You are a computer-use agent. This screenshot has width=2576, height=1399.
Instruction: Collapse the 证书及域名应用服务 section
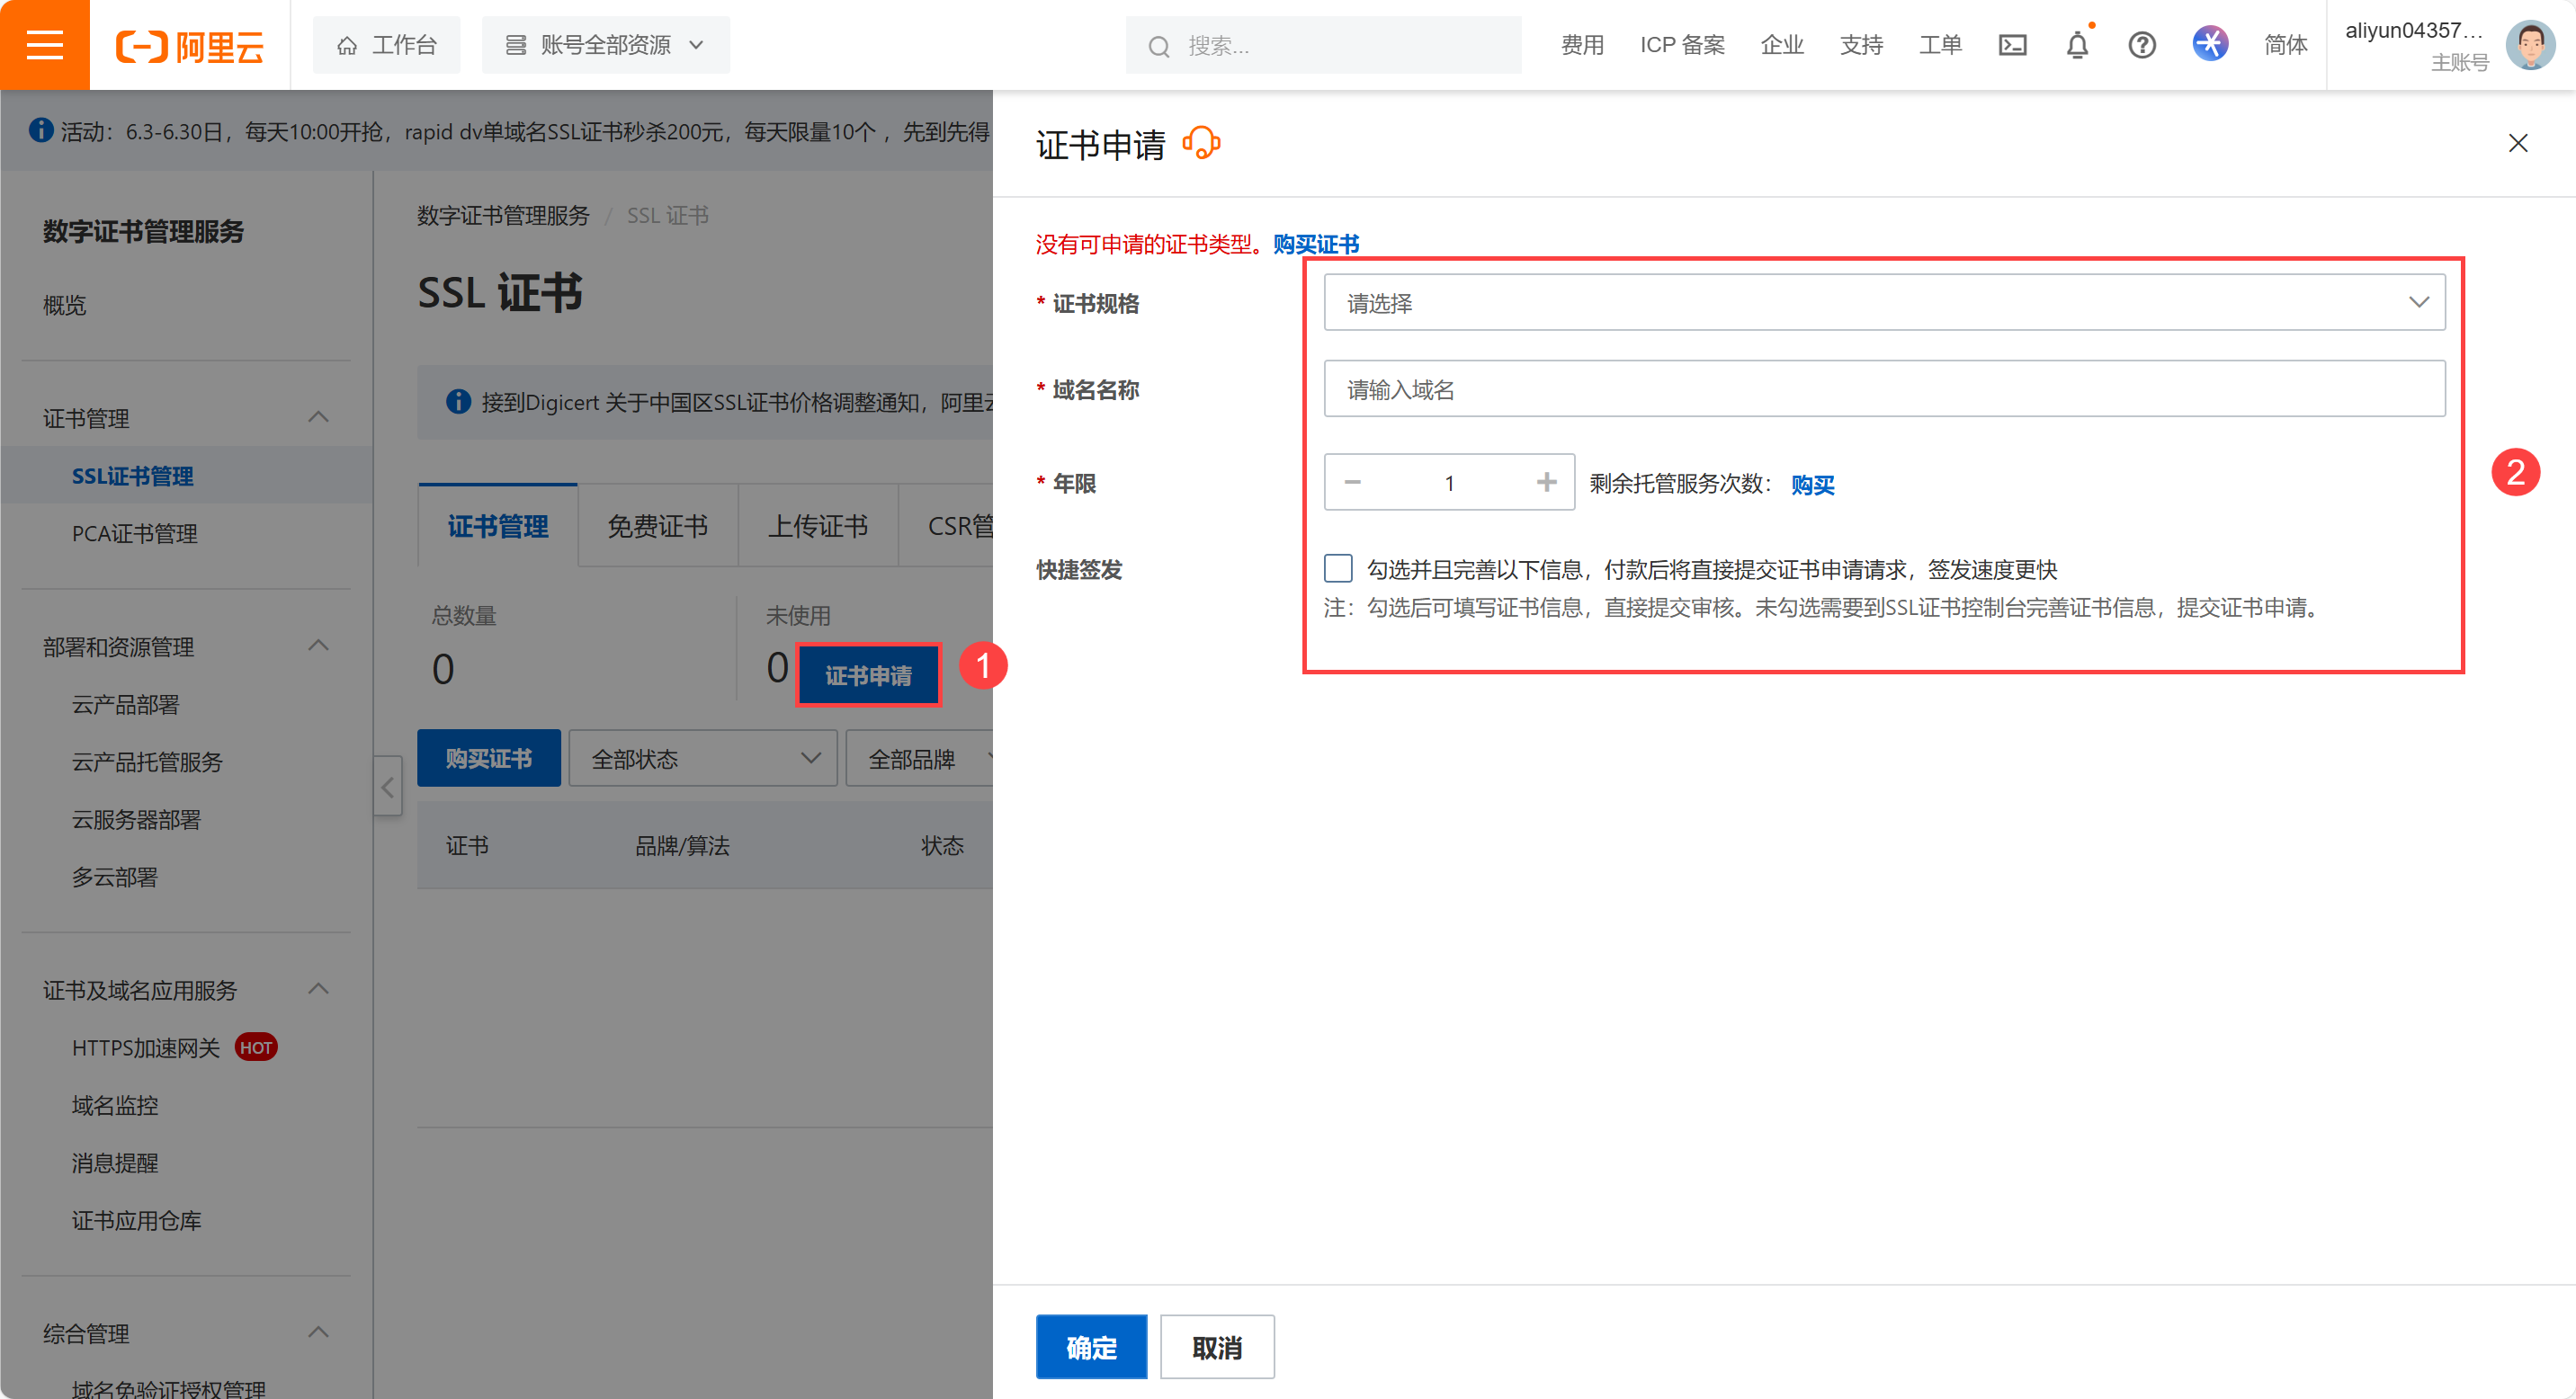(319, 989)
